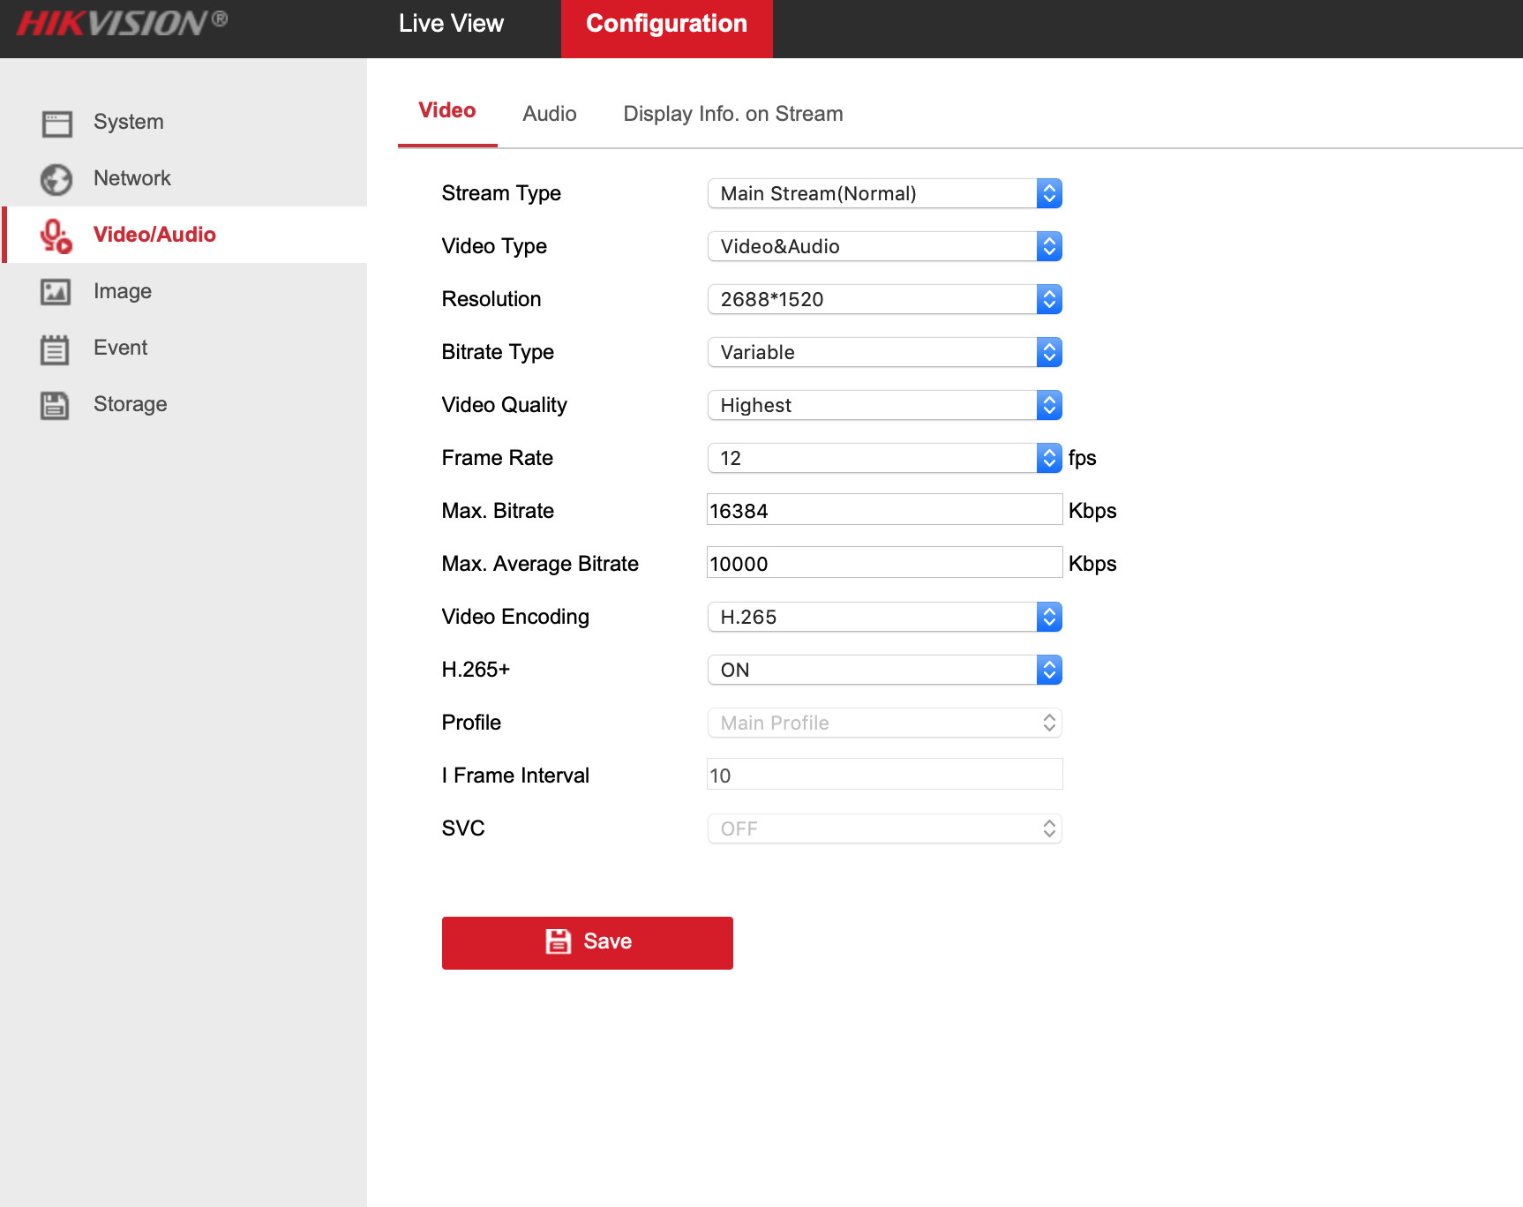Open Display Info. on Stream tab
The width and height of the screenshot is (1523, 1207).
(x=732, y=114)
